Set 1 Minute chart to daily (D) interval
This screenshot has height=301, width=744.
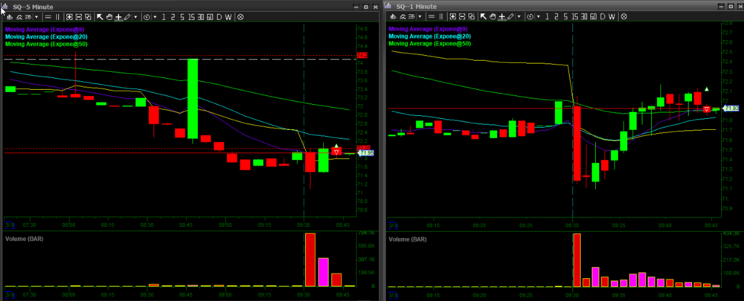pos(603,16)
